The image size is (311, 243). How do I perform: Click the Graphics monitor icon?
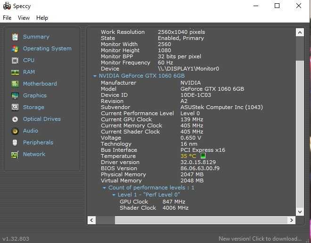pos(15,95)
